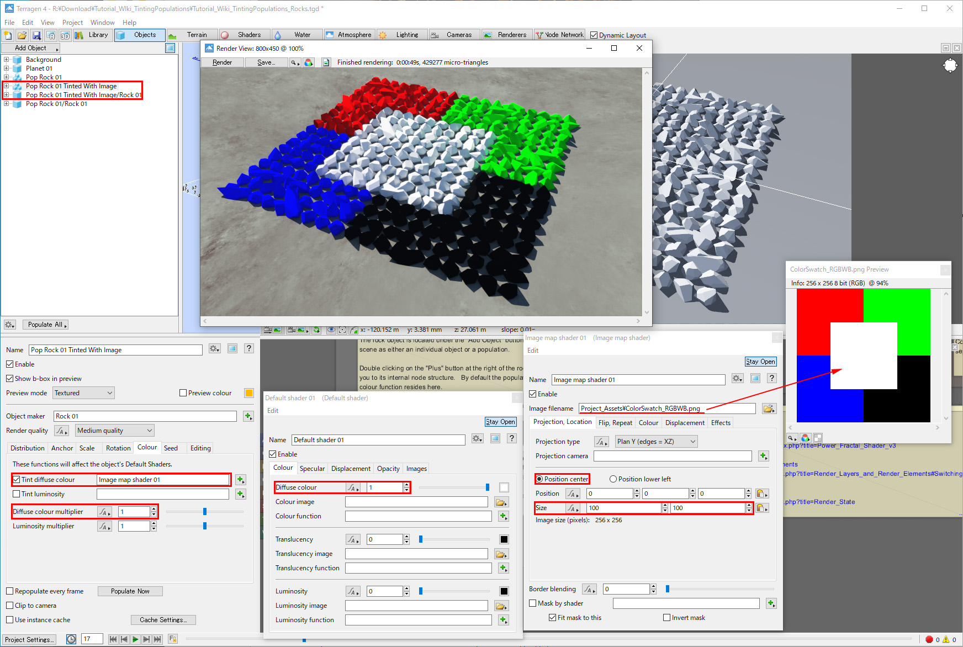Select the Position lower left radio button
This screenshot has height=647, width=963.
(613, 479)
